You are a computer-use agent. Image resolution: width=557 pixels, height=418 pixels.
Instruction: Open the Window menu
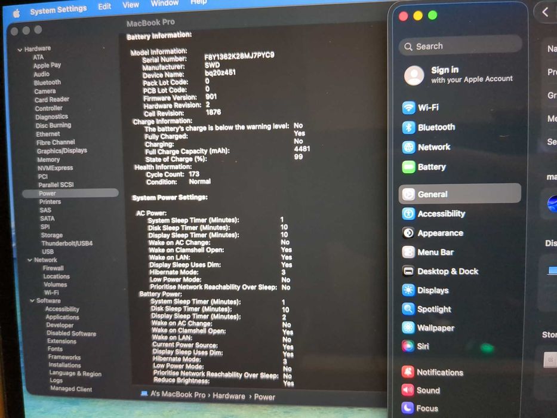[164, 3]
